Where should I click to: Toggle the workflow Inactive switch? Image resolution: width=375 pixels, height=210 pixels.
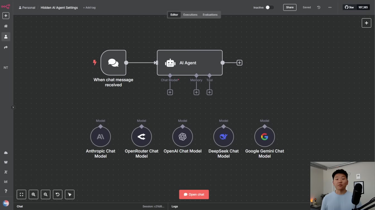(x=270, y=7)
